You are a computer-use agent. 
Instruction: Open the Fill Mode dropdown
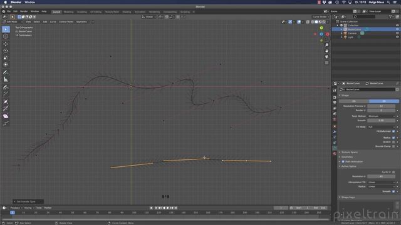click(x=382, y=127)
